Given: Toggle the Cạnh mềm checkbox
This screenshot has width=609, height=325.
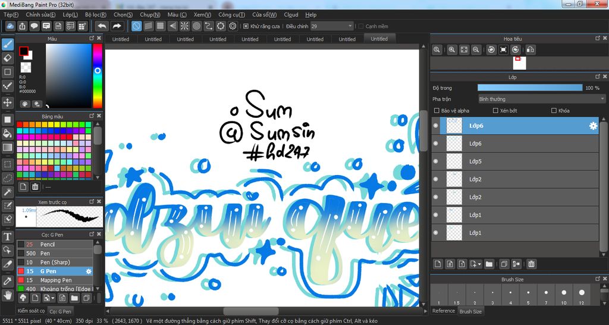Looking at the screenshot, I should (361, 26).
